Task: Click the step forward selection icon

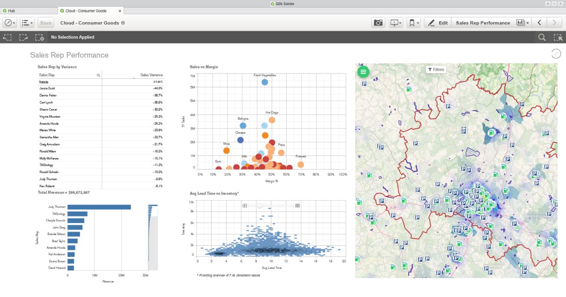Action: tap(23, 37)
